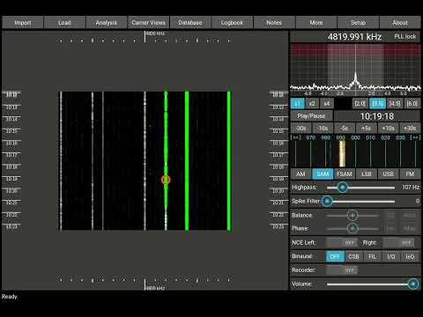Click the rightmost green carrier line

pos(229,161)
